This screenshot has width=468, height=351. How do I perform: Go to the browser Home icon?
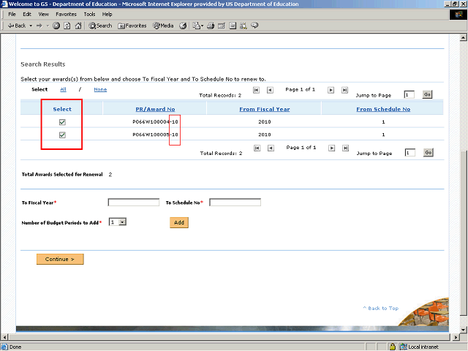[78, 26]
